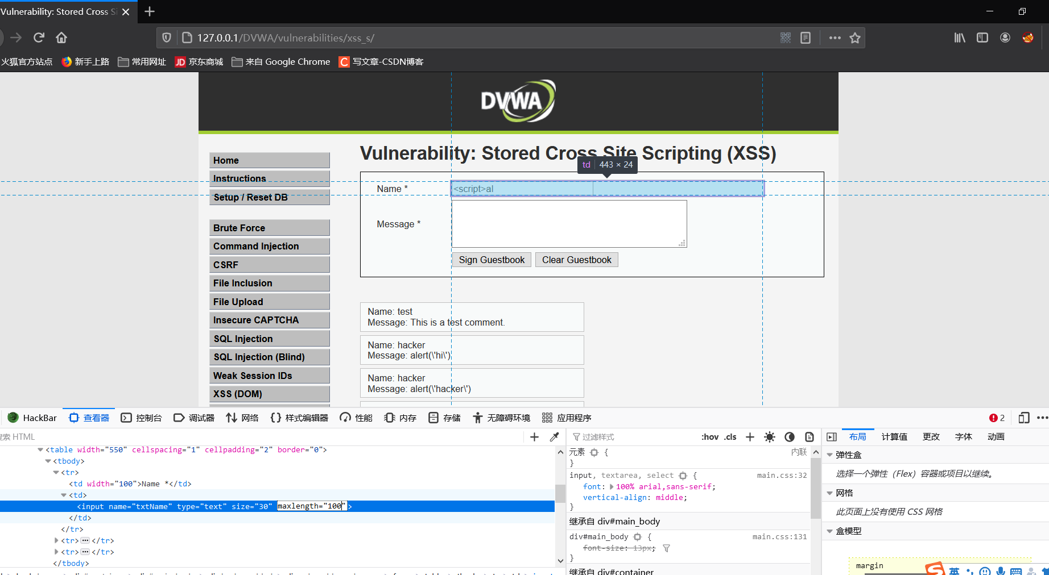Click the Message textarea
The image size is (1049, 575).
click(x=569, y=224)
